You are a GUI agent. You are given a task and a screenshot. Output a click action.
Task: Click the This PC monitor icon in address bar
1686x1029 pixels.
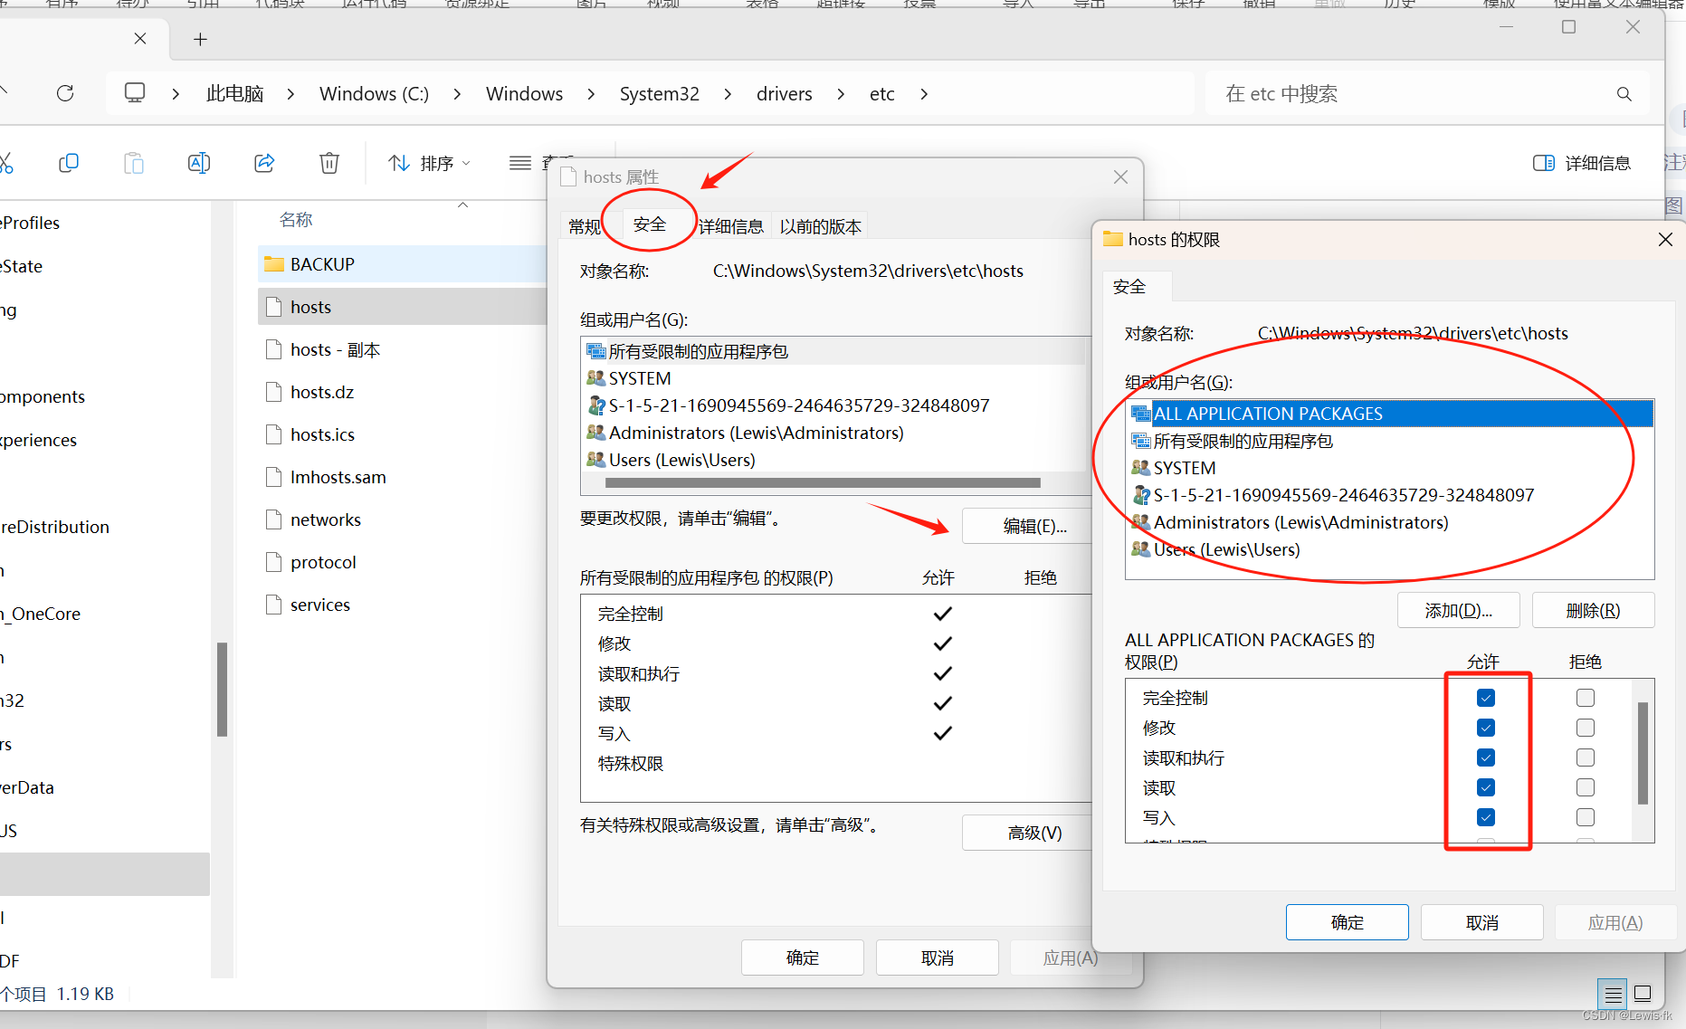click(x=135, y=93)
